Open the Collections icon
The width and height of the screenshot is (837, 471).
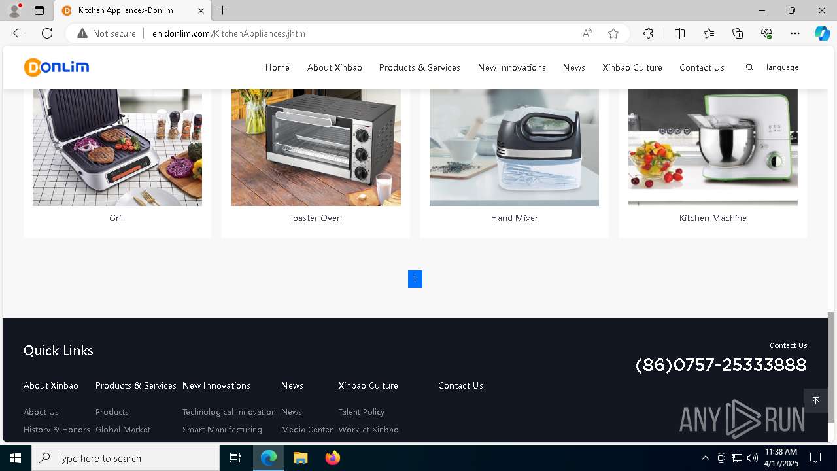(x=738, y=33)
